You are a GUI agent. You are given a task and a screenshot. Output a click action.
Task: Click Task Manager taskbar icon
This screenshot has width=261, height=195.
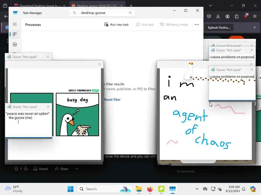[173, 189]
